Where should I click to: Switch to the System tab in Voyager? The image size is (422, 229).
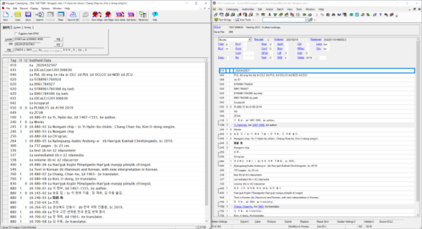(17, 27)
